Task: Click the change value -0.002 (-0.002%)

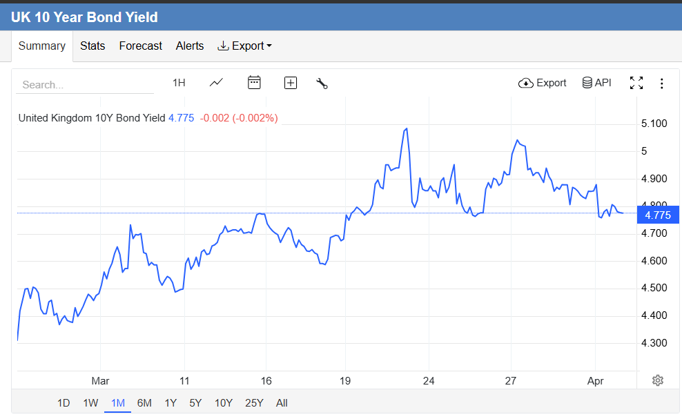Action: [239, 118]
